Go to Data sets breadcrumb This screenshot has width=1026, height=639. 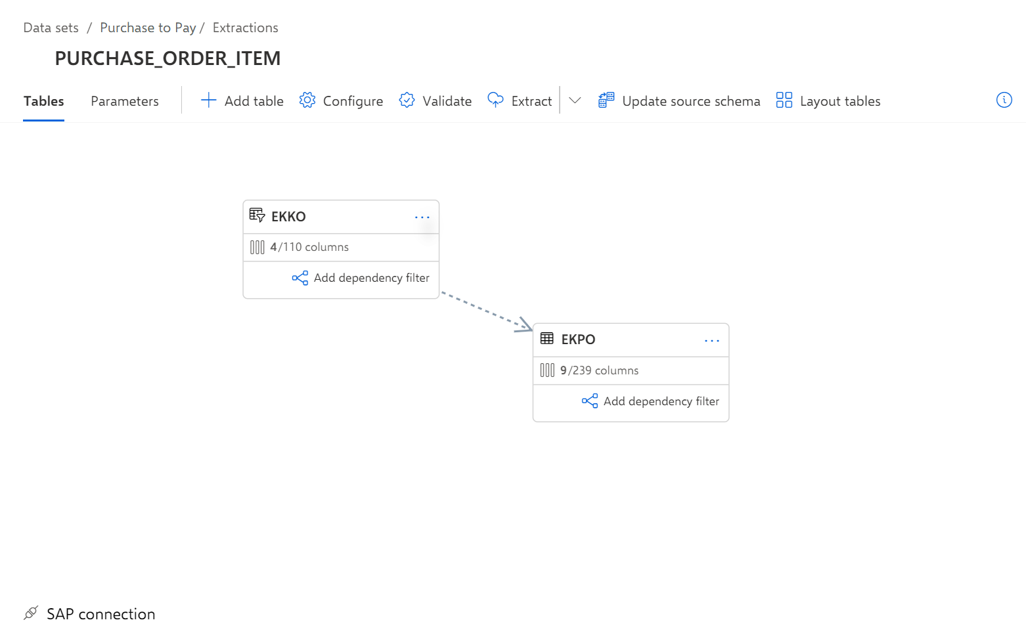[51, 28]
